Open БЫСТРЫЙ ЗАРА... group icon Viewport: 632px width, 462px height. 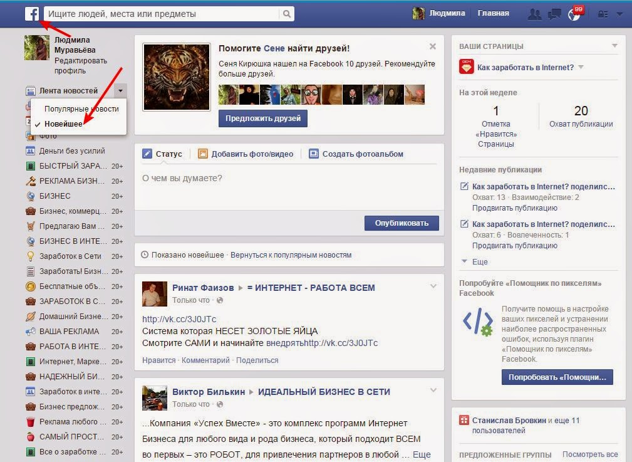pos(30,166)
